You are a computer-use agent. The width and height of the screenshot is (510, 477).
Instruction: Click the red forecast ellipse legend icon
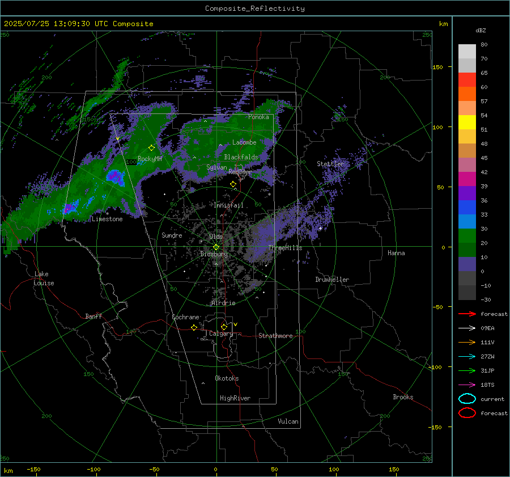click(x=467, y=413)
